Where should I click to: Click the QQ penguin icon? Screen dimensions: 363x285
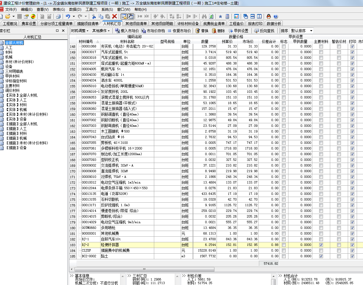(269, 16)
